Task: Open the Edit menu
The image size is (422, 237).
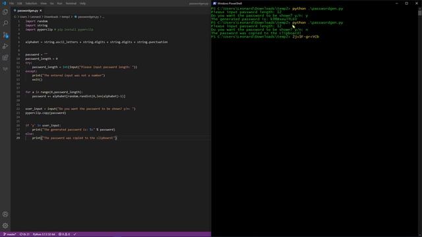Action: click(x=19, y=3)
